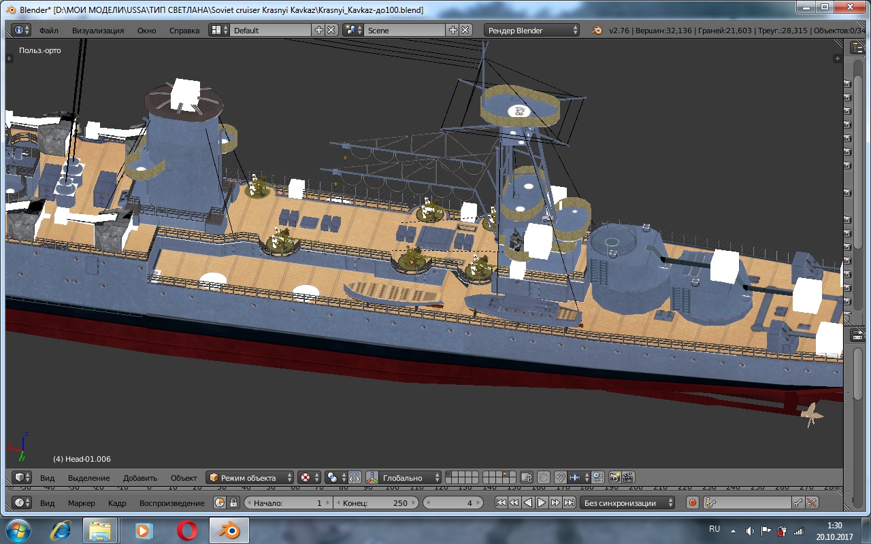
Task: Click the lock time to other windows icon
Action: tap(233, 503)
